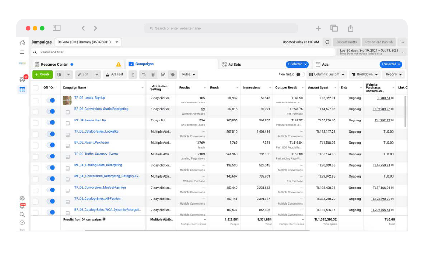
Task: Turn off the MF_DE_Leads_Sign-Up campaign switch
Action: click(51, 122)
